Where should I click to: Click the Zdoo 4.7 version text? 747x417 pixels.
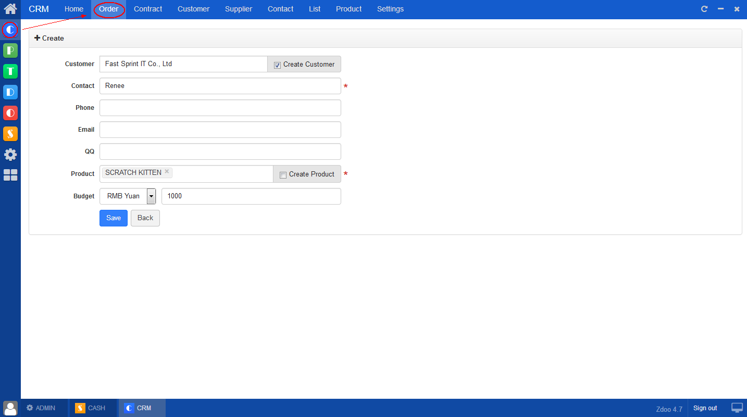[x=669, y=409]
